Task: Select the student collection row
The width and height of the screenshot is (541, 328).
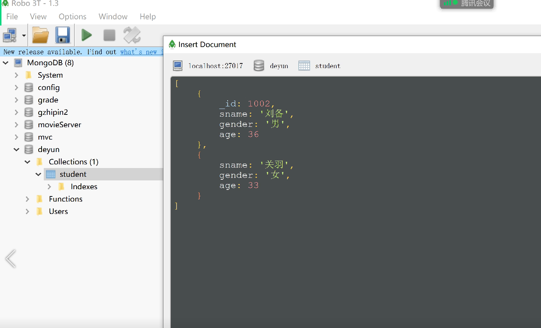Action: click(x=103, y=174)
